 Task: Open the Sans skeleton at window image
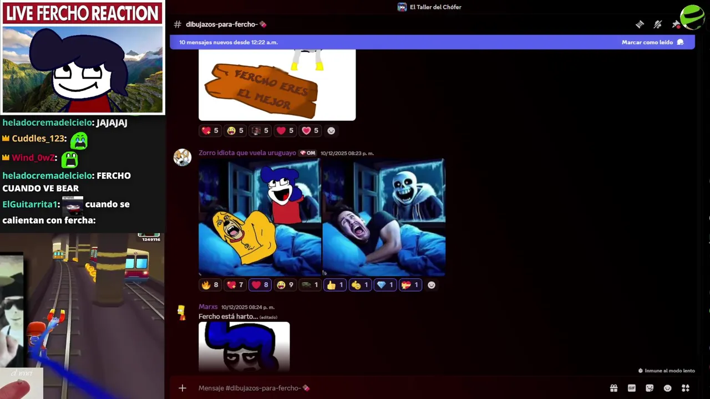[x=384, y=217]
